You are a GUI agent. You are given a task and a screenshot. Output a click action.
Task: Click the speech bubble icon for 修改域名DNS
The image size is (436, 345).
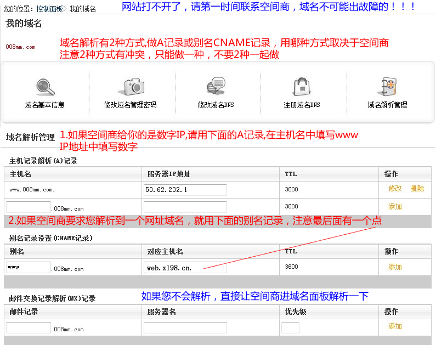click(216, 87)
